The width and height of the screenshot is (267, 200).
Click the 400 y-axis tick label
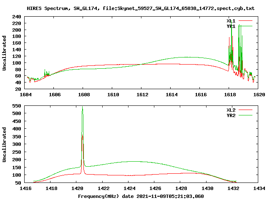coord(17,129)
